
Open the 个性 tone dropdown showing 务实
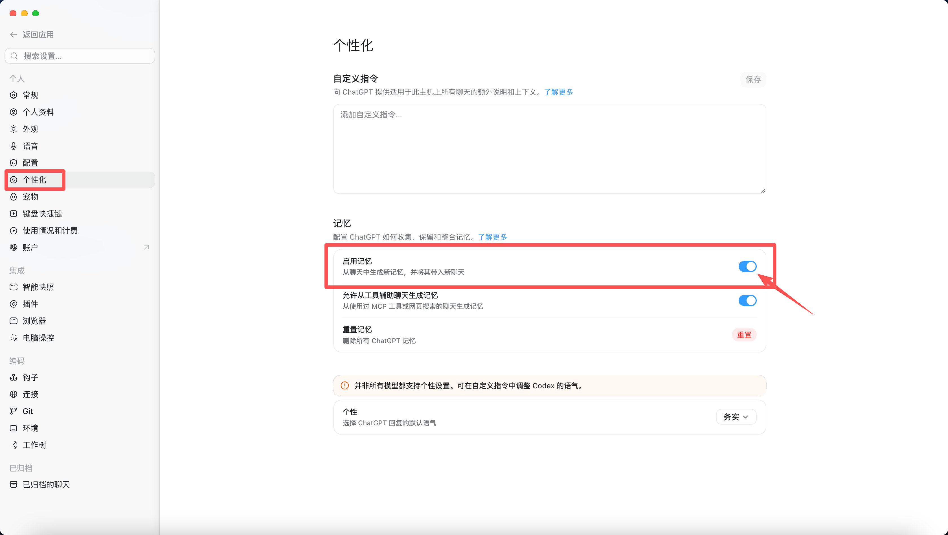pos(736,417)
